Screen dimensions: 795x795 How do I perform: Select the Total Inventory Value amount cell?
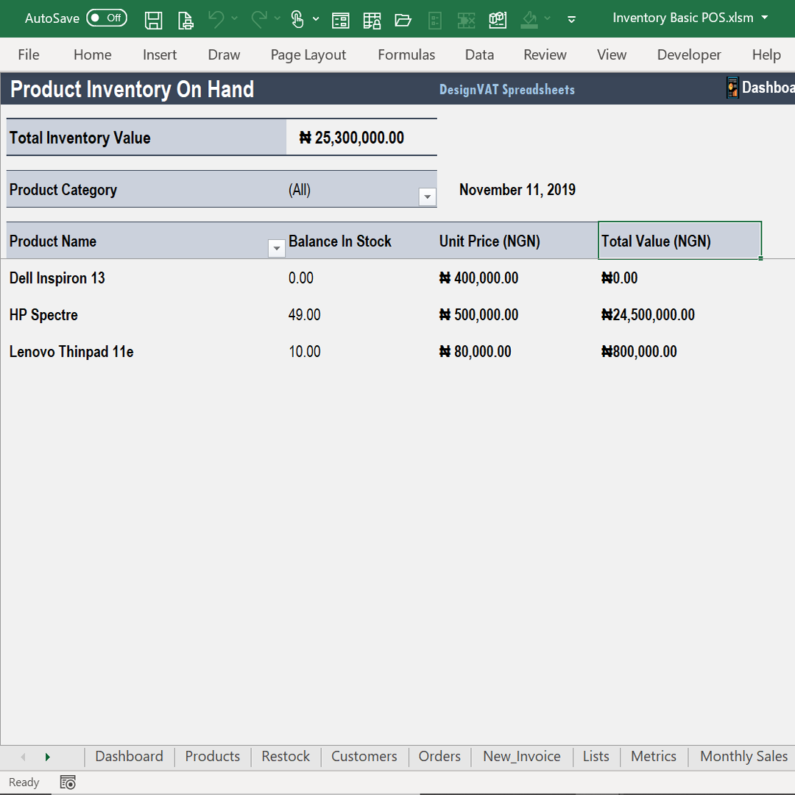click(361, 137)
